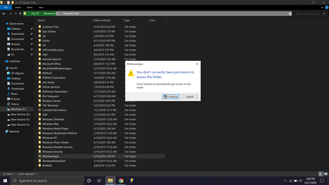Switch to the Share ribbon tab

(30, 7)
